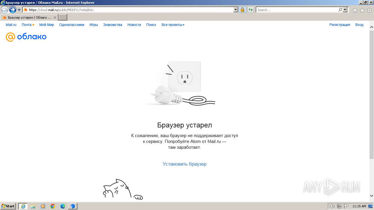374x210 pixels.
Task: Click the Home icon
Action: tap(355, 10)
